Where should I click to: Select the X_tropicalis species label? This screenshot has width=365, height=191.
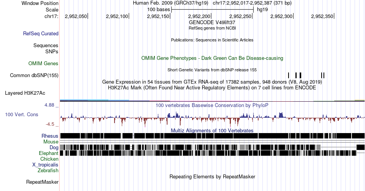(x=45, y=165)
